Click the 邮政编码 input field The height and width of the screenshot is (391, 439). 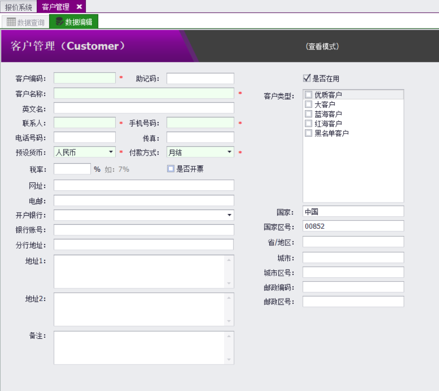pos(353,287)
